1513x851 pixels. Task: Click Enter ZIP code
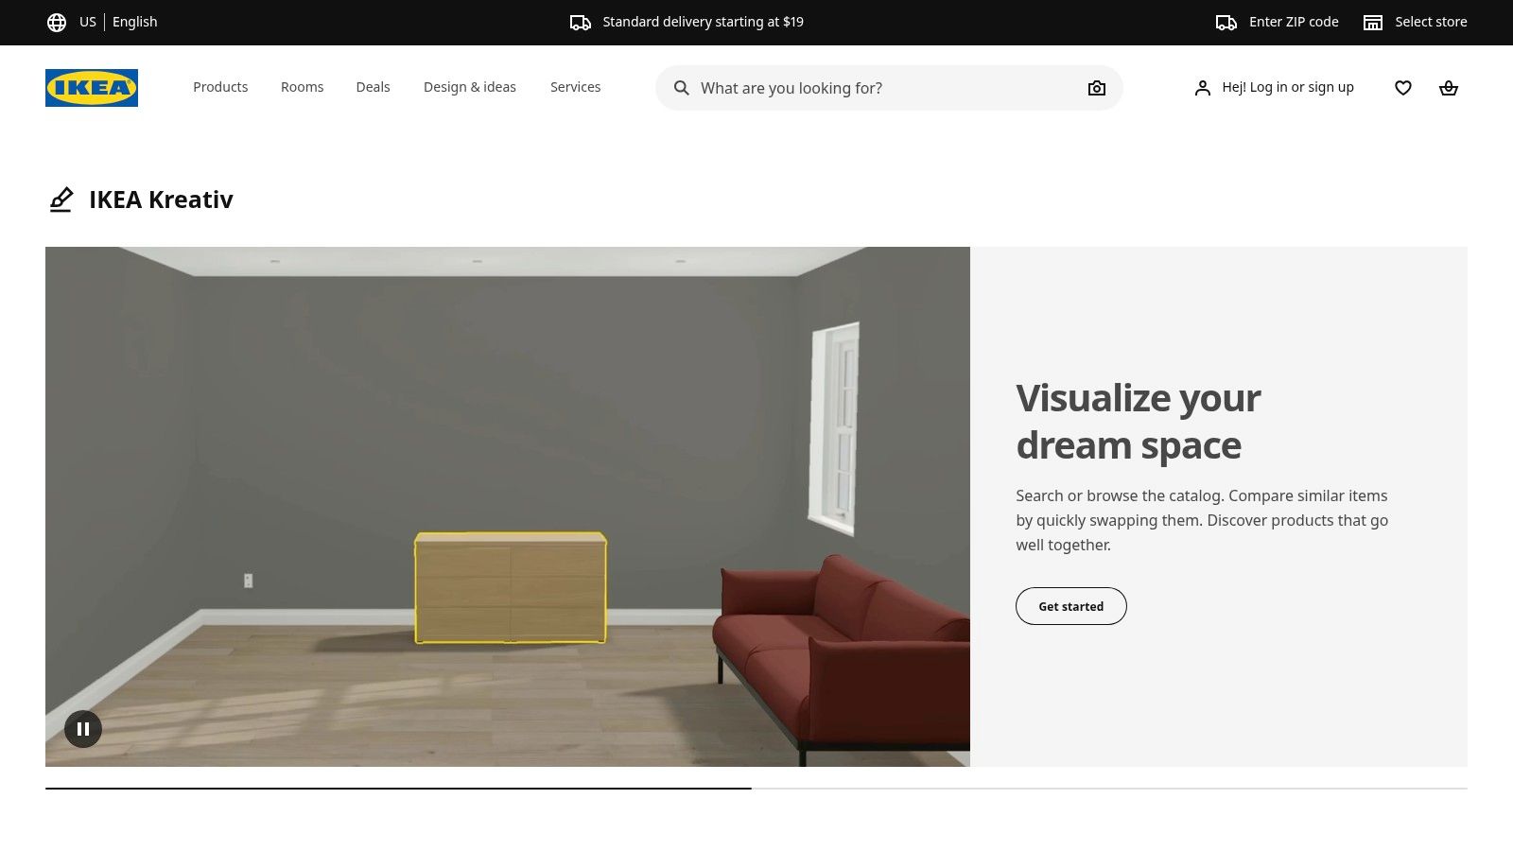click(x=1293, y=21)
